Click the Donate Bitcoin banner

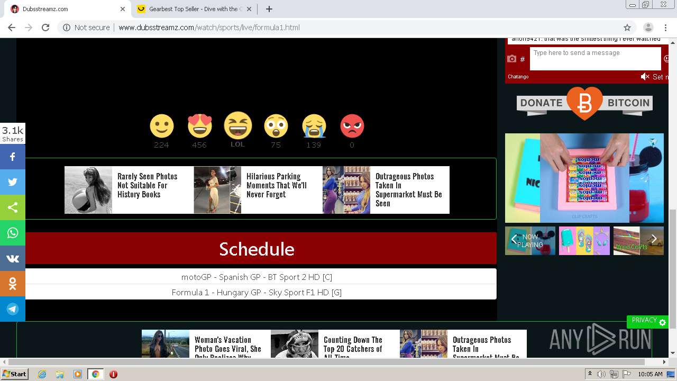(x=584, y=103)
